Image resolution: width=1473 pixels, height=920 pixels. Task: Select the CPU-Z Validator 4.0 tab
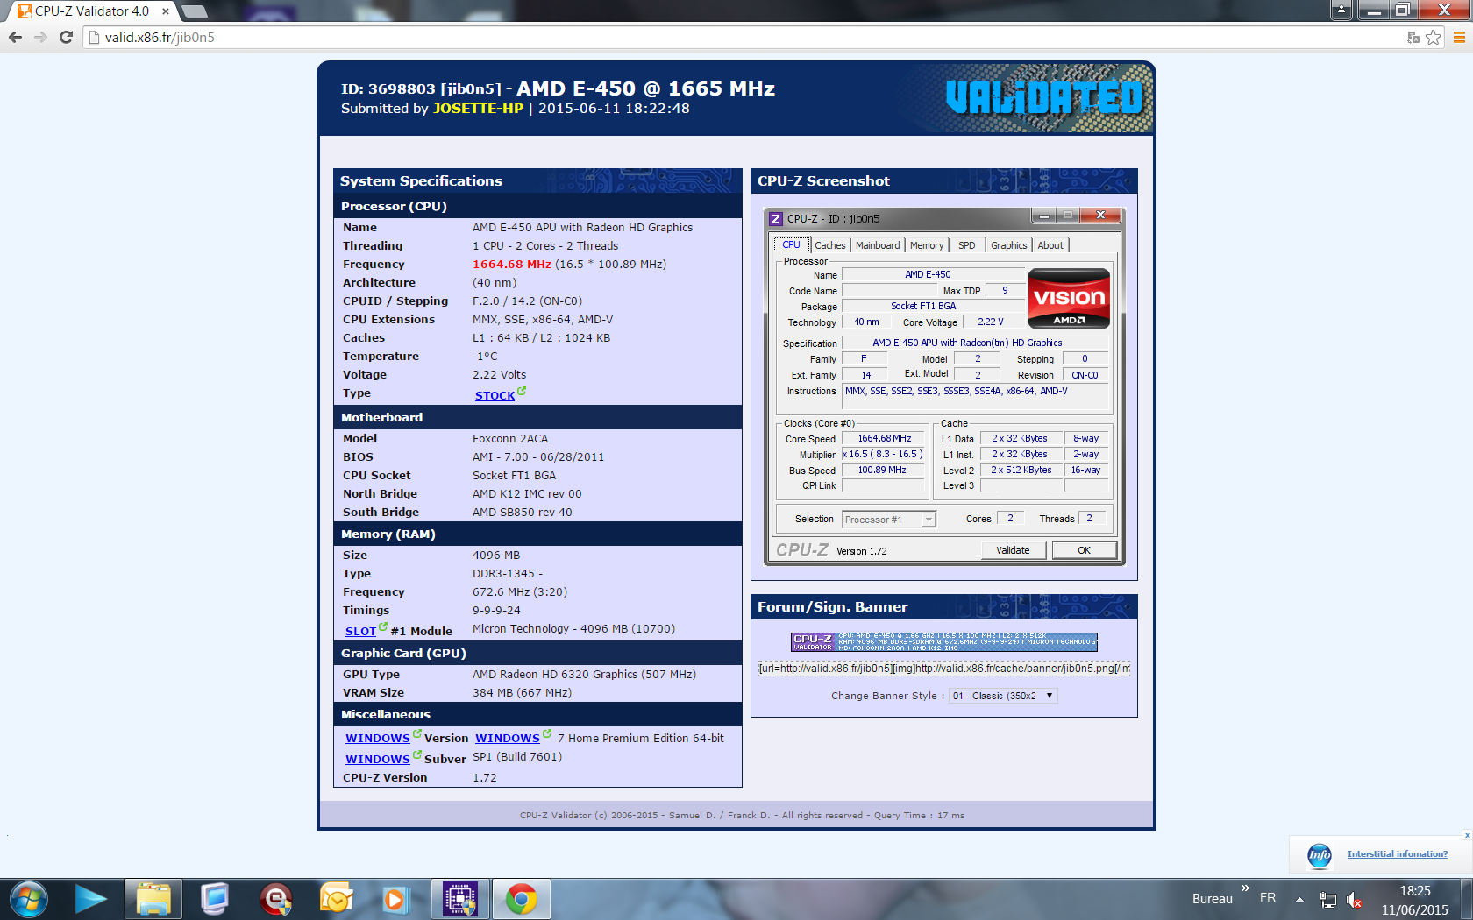(x=91, y=11)
